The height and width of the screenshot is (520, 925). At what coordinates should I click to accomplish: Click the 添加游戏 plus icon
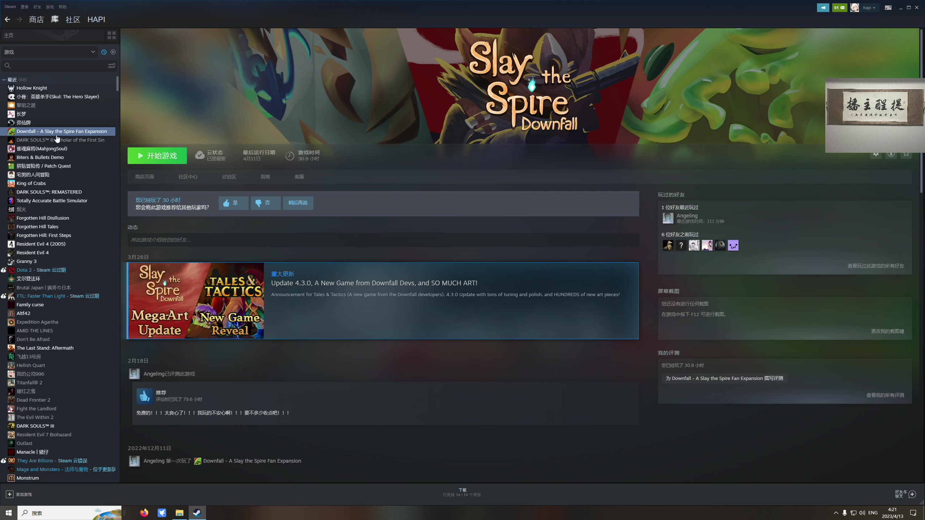click(x=10, y=494)
